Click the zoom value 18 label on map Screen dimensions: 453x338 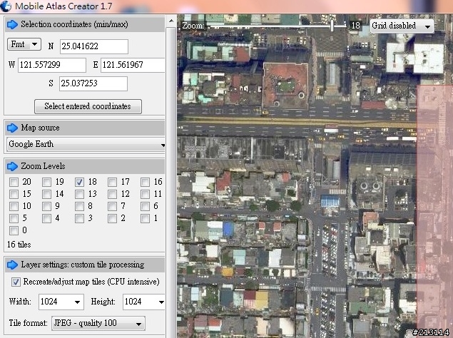356,26
